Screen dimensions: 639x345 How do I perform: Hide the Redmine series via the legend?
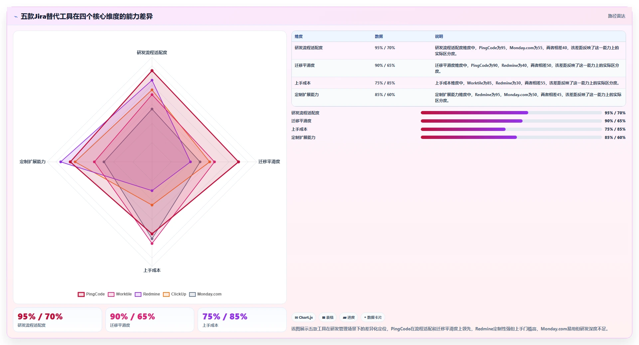click(x=147, y=294)
